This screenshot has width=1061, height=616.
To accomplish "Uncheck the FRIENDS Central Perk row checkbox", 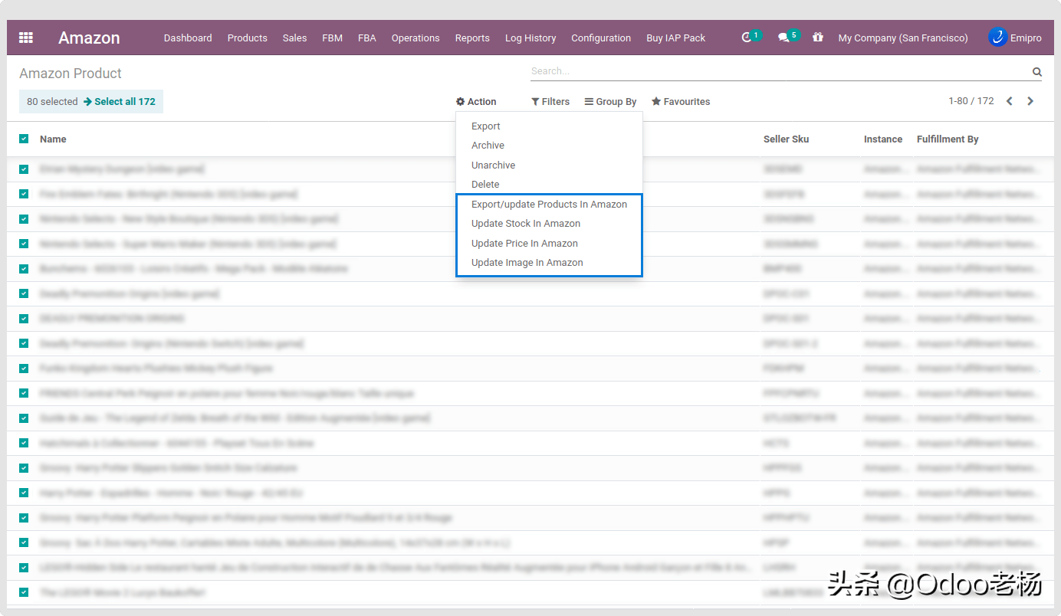I will [x=24, y=393].
